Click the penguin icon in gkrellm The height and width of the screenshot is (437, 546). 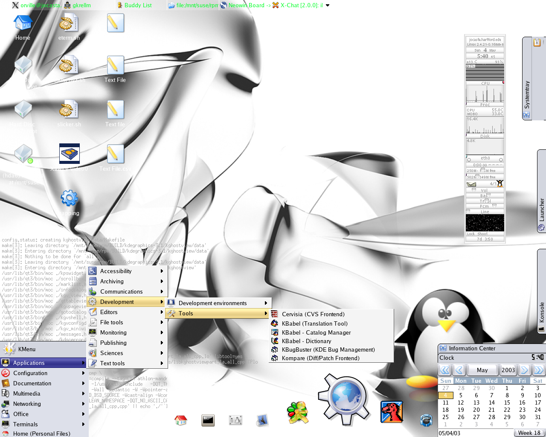500,184
